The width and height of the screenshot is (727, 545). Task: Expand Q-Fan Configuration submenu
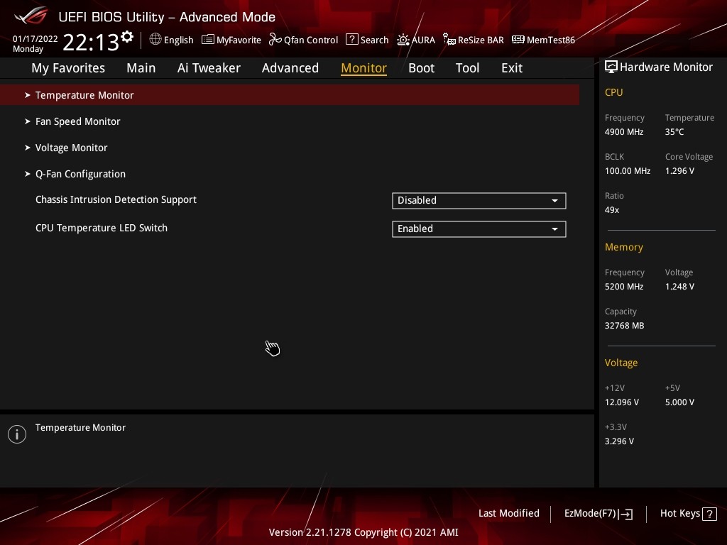80,174
